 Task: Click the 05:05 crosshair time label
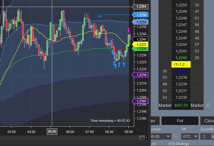[x=52, y=131]
